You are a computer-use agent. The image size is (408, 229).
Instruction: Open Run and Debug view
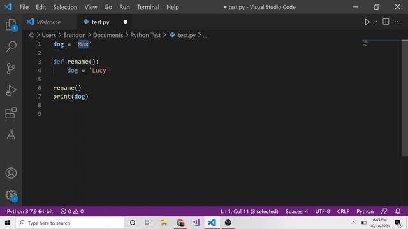11,90
